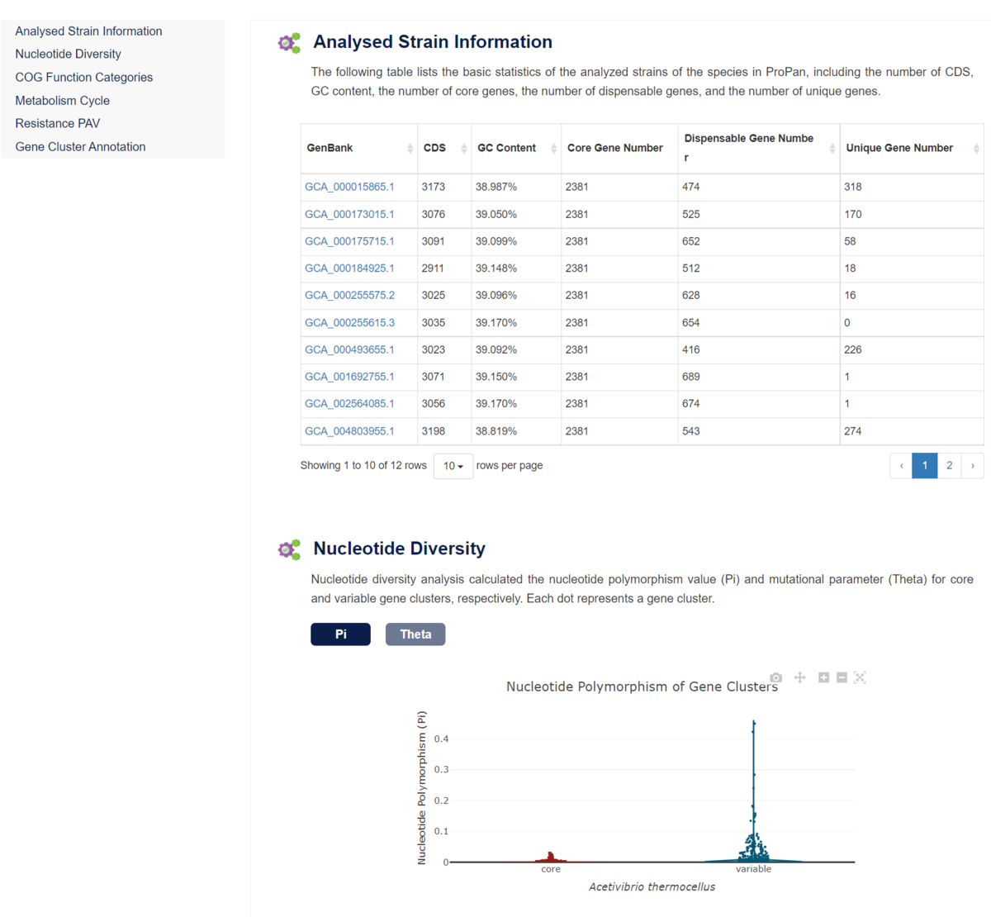
Task: Sort table by CDS column arrows
Action: pyautogui.click(x=463, y=148)
